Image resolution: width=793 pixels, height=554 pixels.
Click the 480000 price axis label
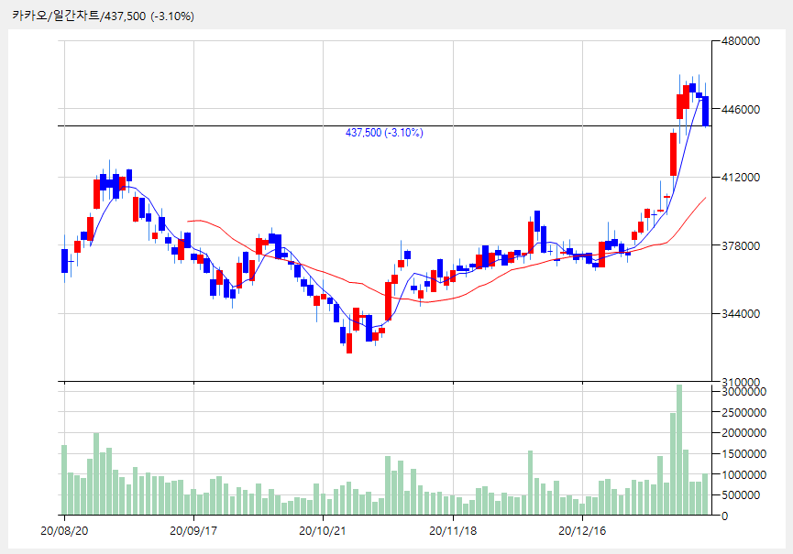740,41
